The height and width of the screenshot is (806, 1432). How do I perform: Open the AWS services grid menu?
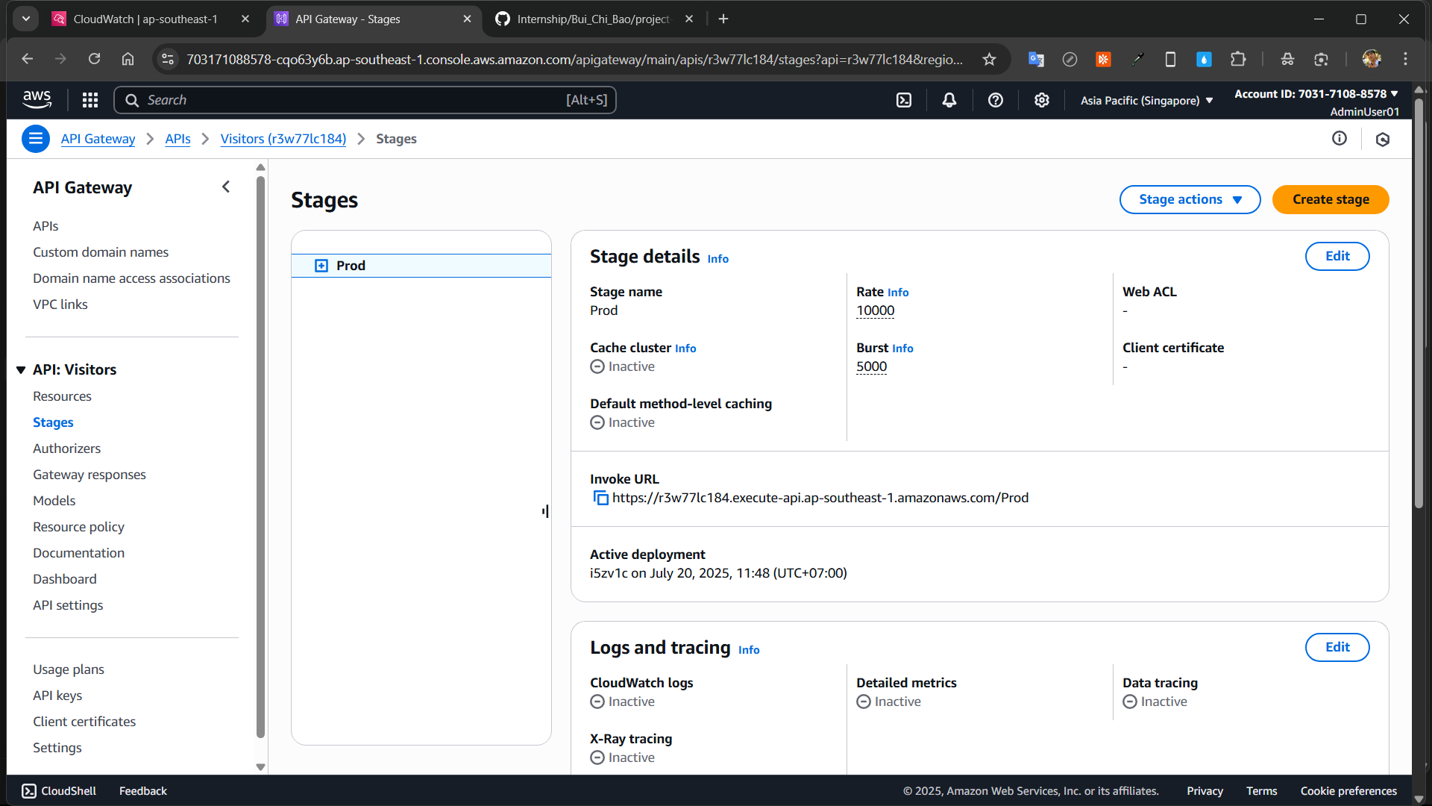tap(90, 100)
